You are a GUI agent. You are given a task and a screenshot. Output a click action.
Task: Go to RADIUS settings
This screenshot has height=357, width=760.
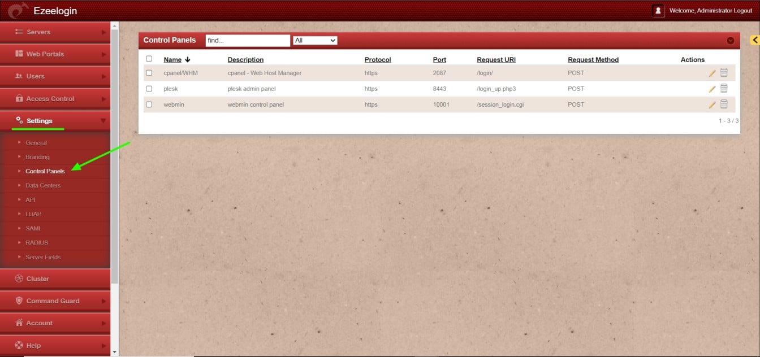37,242
